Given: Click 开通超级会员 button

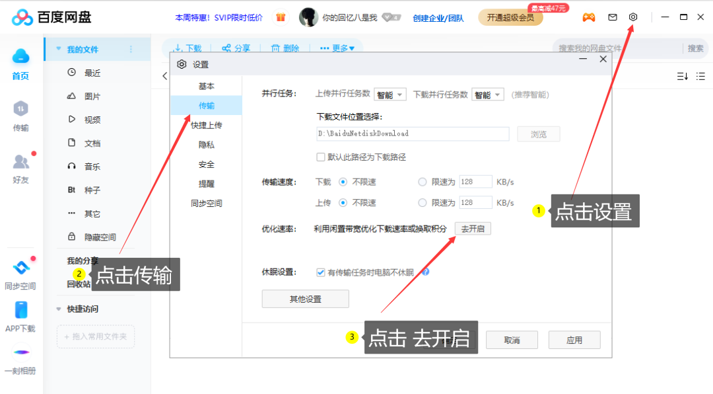Looking at the screenshot, I should tap(510, 18).
